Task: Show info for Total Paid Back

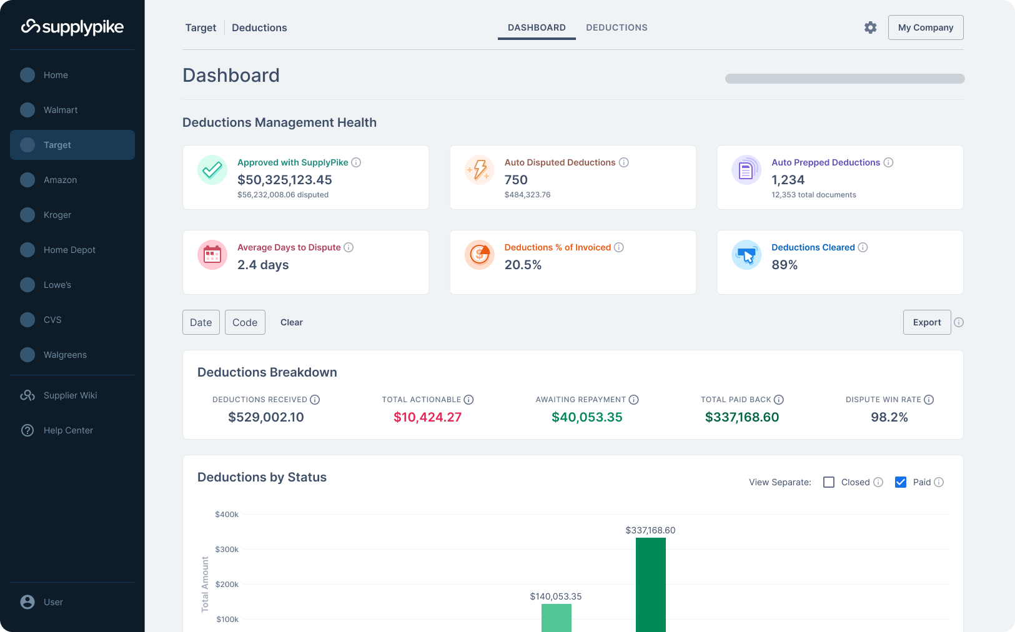Action: (779, 400)
